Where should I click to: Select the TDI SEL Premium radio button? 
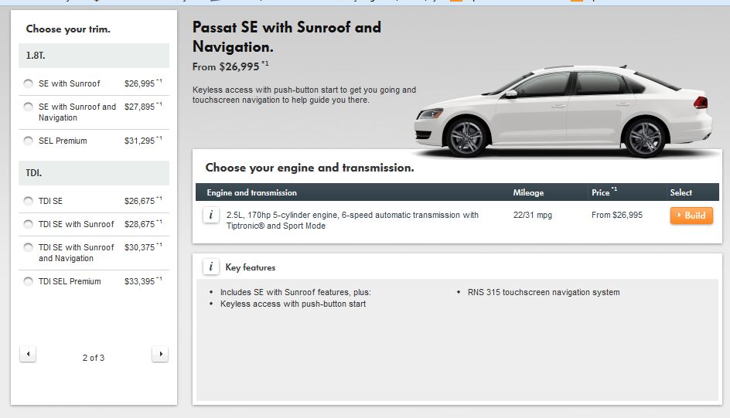tap(29, 281)
